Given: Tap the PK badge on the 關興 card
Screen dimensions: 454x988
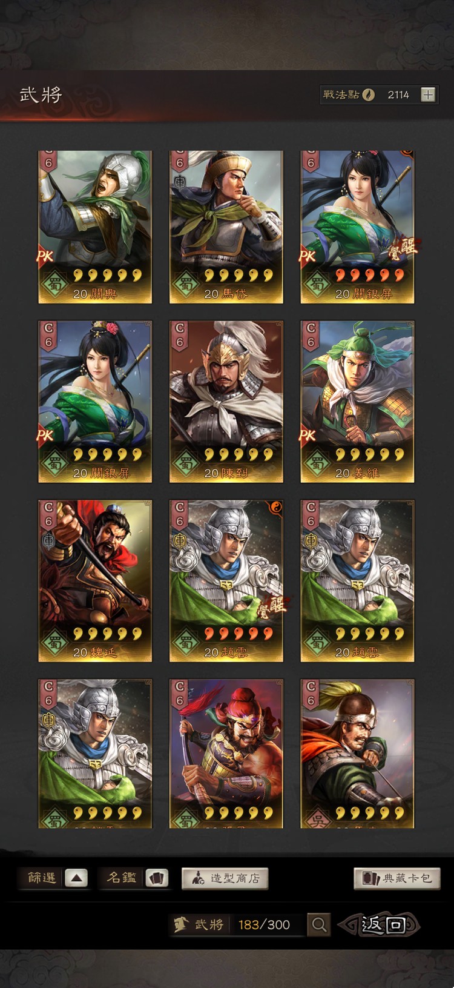Looking at the screenshot, I should [x=45, y=256].
